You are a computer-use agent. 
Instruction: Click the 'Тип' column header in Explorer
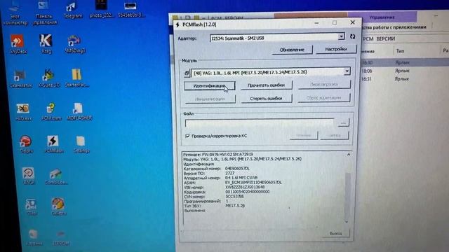(x=401, y=51)
